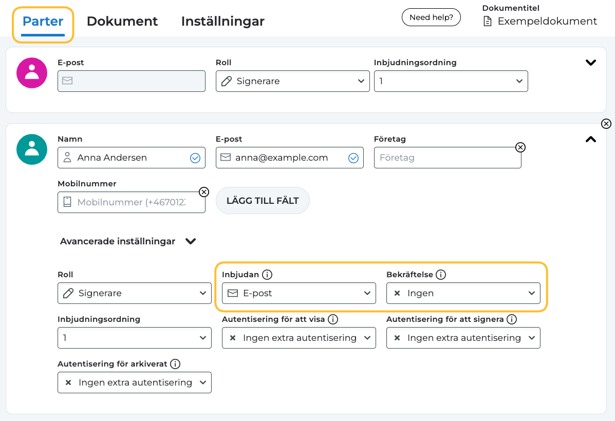615x421 pixels.
Task: Click info icon beside Autentisering för arkiverat
Action: pyautogui.click(x=175, y=364)
